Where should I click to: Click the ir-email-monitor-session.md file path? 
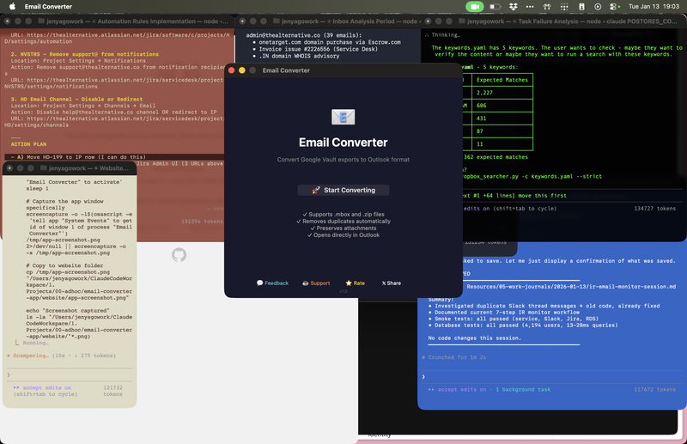coord(571,286)
